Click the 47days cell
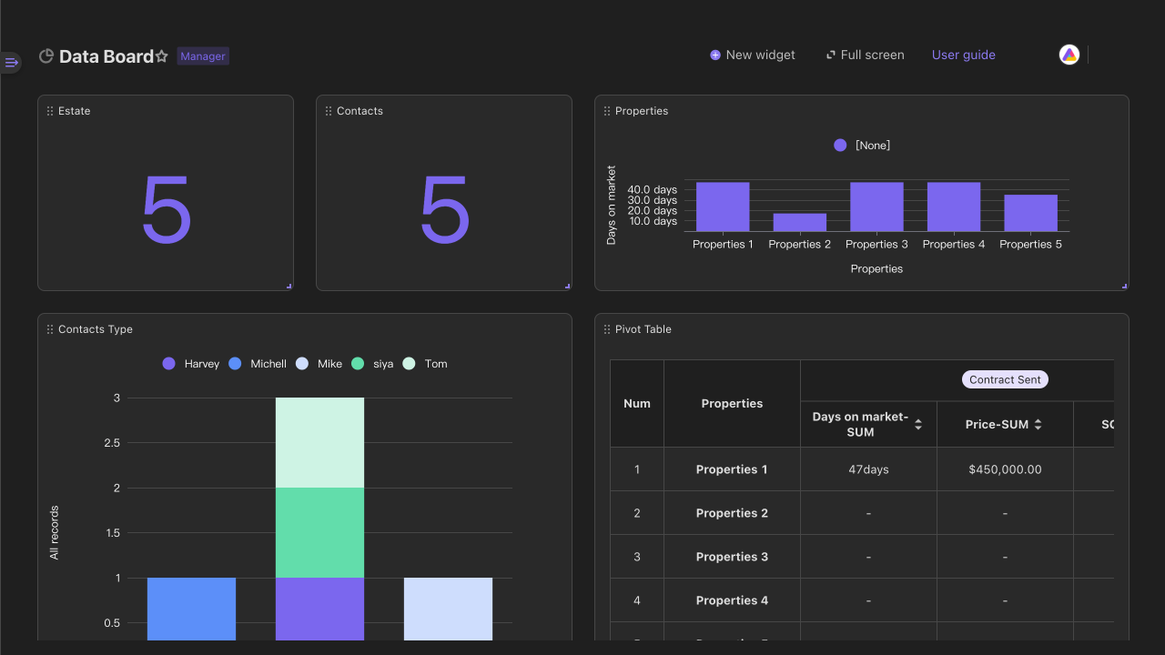Viewport: 1165px width, 655px height. pos(868,469)
